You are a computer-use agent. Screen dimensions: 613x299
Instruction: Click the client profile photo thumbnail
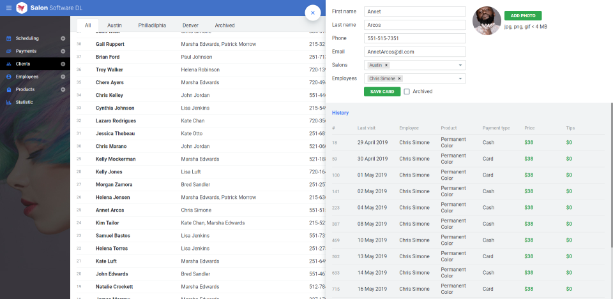(487, 21)
